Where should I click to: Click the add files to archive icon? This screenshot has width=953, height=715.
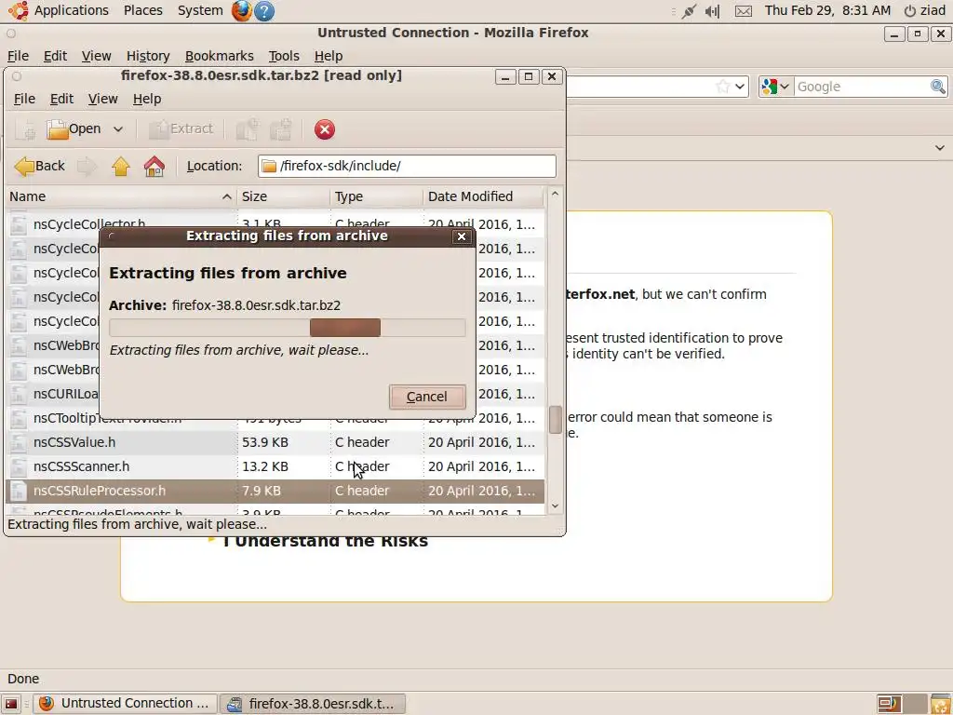(247, 129)
